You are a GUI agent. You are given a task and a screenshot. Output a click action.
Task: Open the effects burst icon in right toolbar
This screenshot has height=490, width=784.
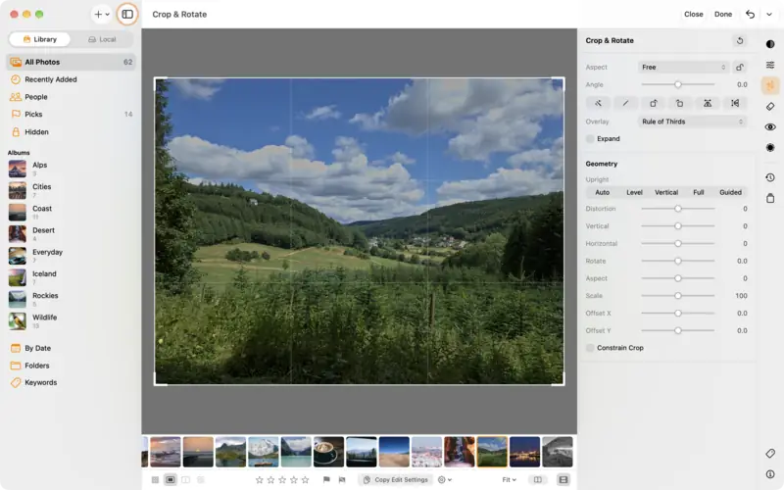[x=770, y=148]
